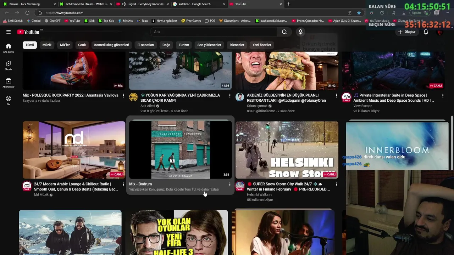Click Atik Ailesi channel name

[148, 106]
